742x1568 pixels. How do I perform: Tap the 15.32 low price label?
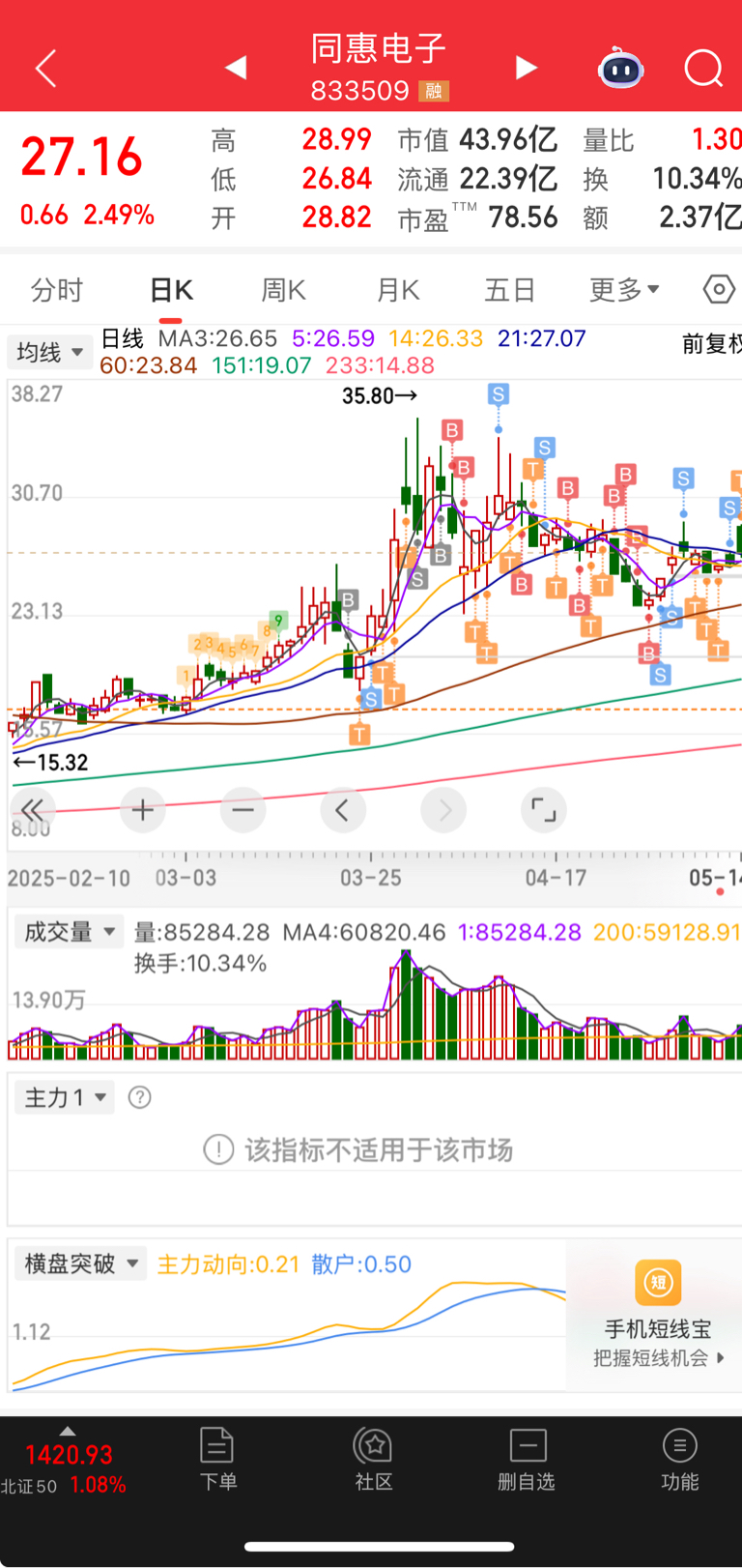[50, 762]
